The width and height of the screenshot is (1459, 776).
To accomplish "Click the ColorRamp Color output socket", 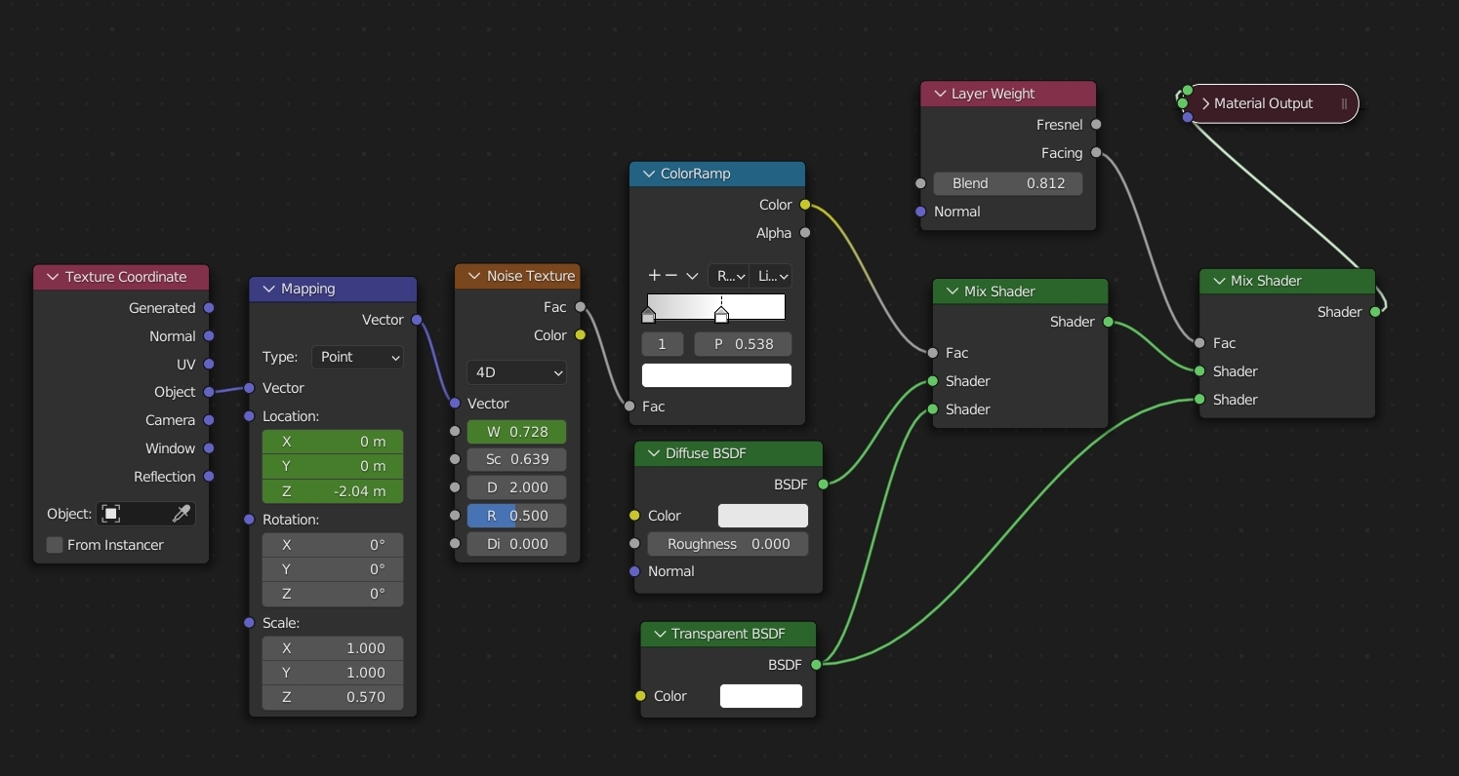I will pyautogui.click(x=805, y=205).
